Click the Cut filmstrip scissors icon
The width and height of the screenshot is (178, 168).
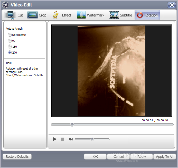click(x=10, y=15)
